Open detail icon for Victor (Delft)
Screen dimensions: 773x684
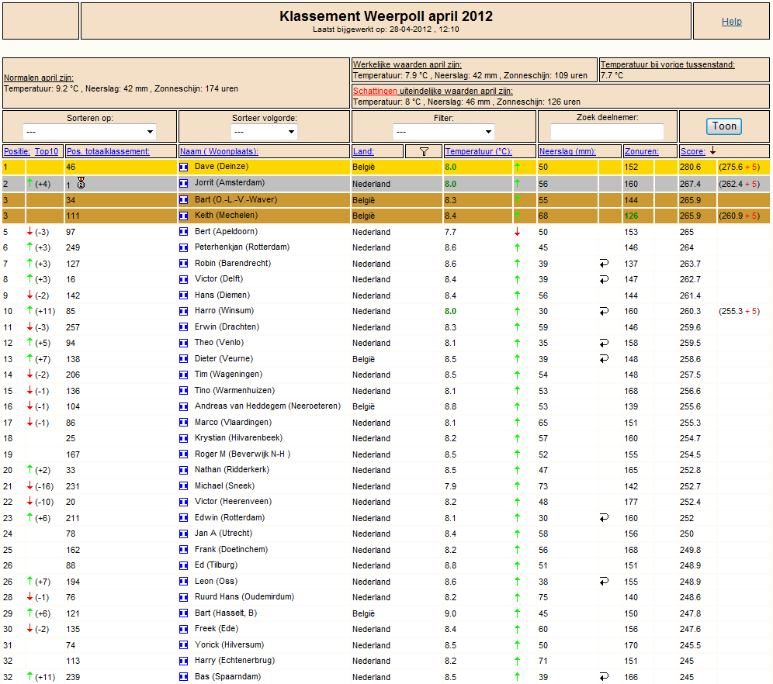pos(183,279)
